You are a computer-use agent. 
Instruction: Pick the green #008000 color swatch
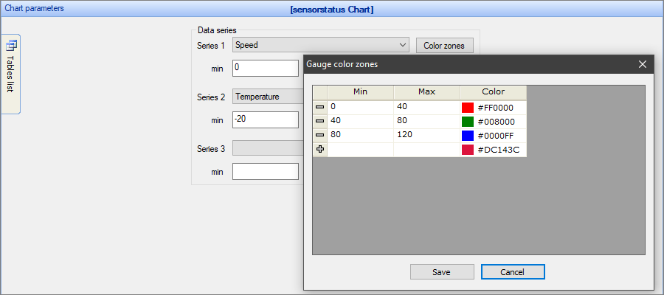click(x=467, y=121)
